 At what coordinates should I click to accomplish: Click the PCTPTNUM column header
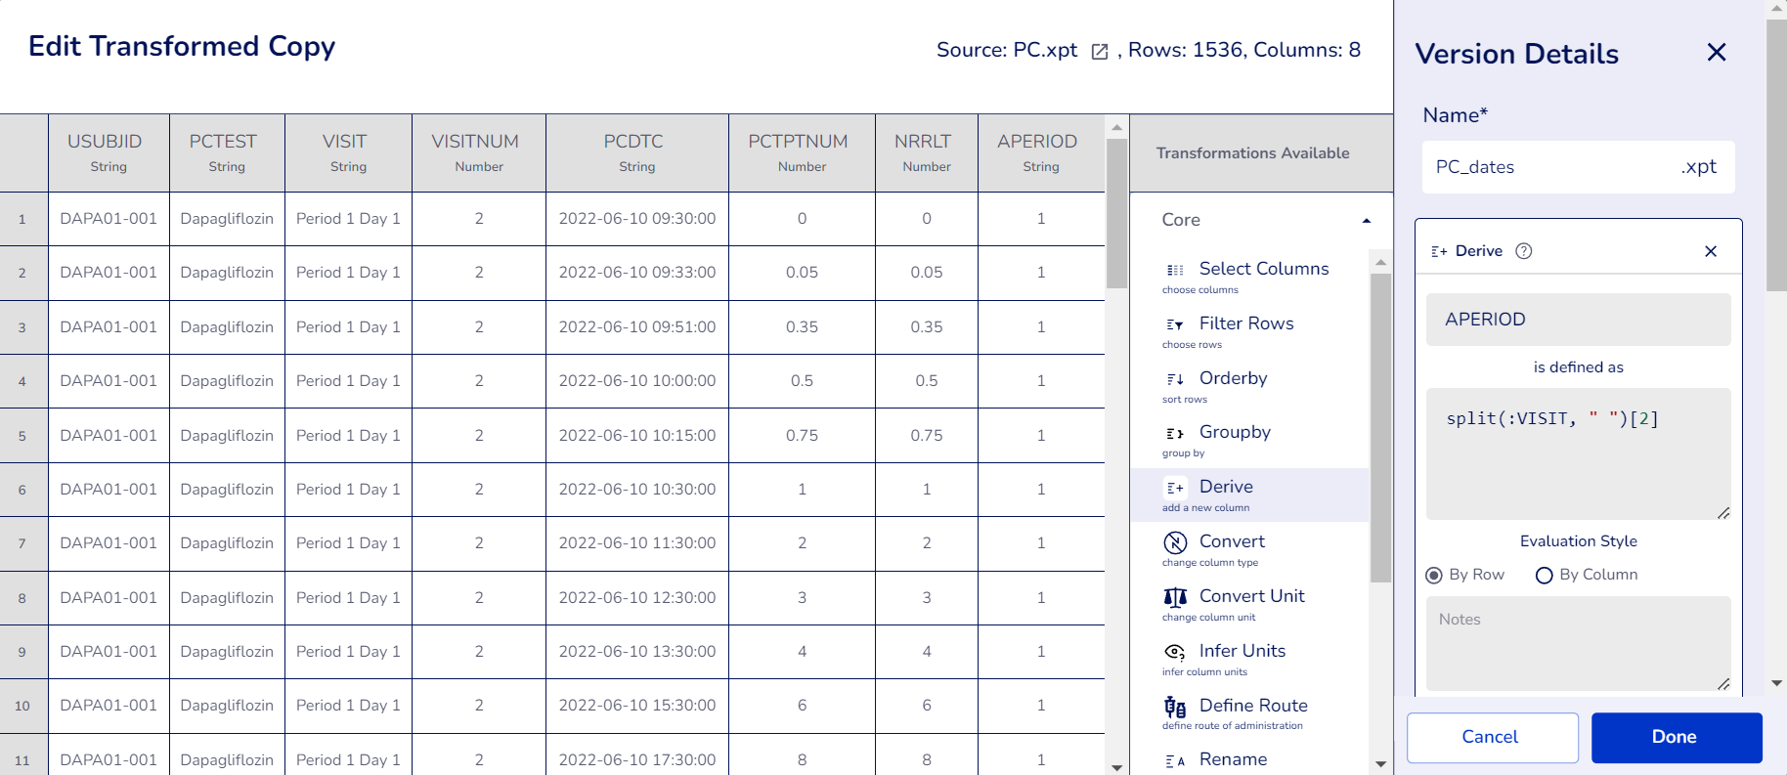point(802,152)
